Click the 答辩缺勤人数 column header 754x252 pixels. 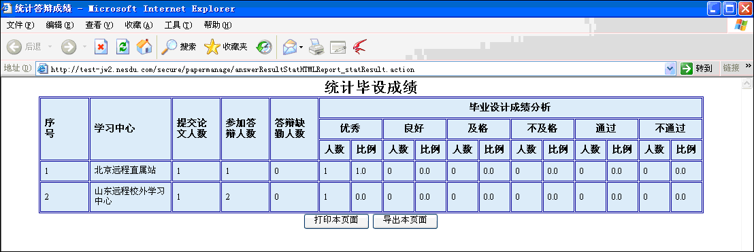point(294,128)
